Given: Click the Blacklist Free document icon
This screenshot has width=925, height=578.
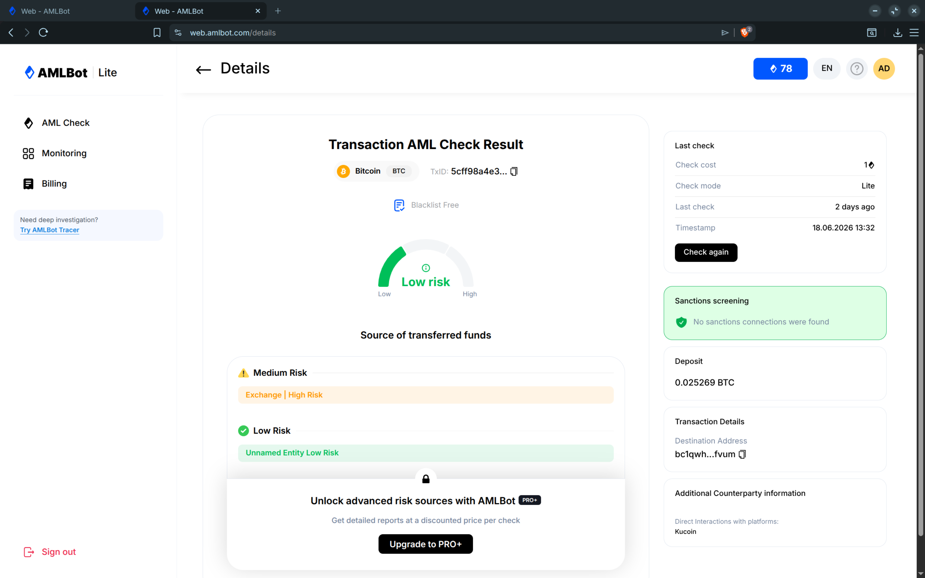Looking at the screenshot, I should tap(399, 205).
